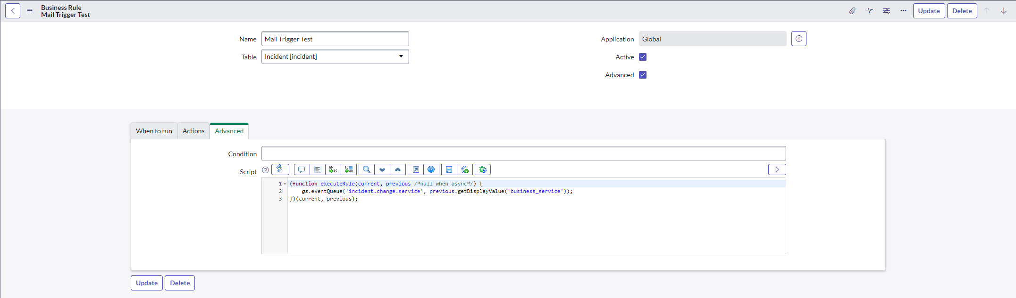The height and width of the screenshot is (298, 1016).
Task: Click the Delete button in the header
Action: 962,11
